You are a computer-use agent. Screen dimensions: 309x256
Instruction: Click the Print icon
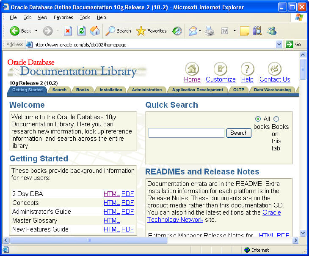tap(209, 31)
